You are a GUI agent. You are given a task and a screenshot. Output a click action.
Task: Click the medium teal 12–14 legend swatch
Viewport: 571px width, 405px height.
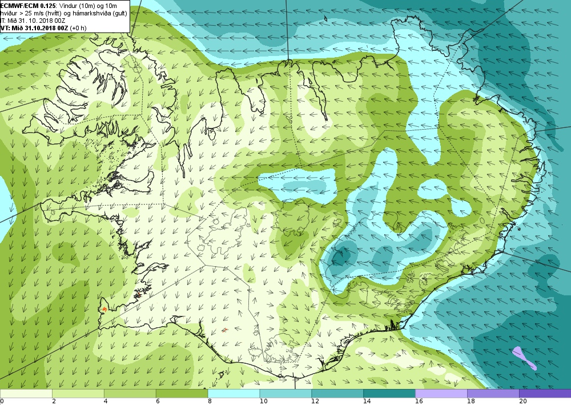337,394
